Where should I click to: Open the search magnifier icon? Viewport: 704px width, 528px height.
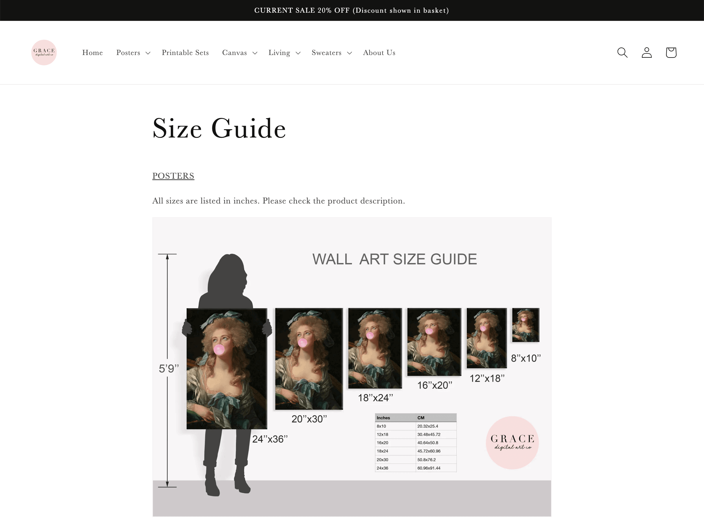(x=622, y=53)
